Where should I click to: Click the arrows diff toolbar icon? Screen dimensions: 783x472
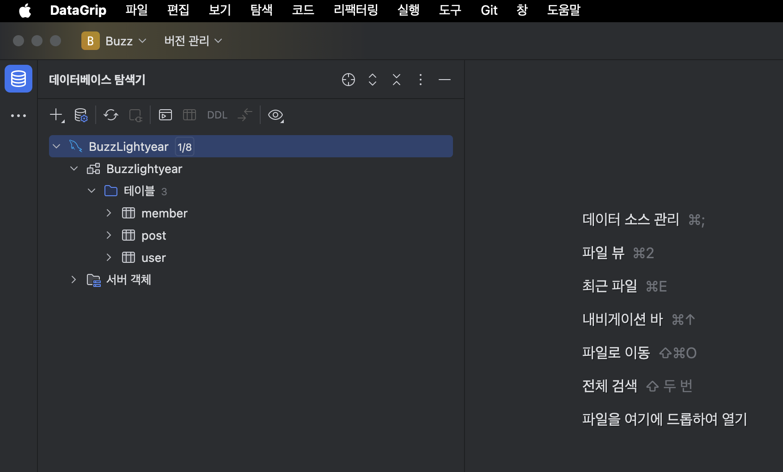(x=245, y=115)
